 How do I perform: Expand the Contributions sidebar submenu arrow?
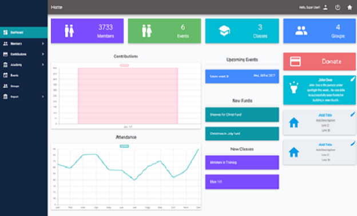(x=42, y=54)
